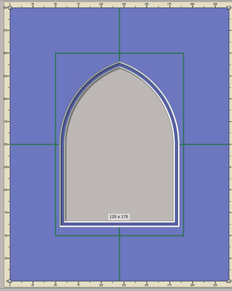The width and height of the screenshot is (232, 291).
Task: Select the gray glass panel inside the arch
Action: (119, 152)
